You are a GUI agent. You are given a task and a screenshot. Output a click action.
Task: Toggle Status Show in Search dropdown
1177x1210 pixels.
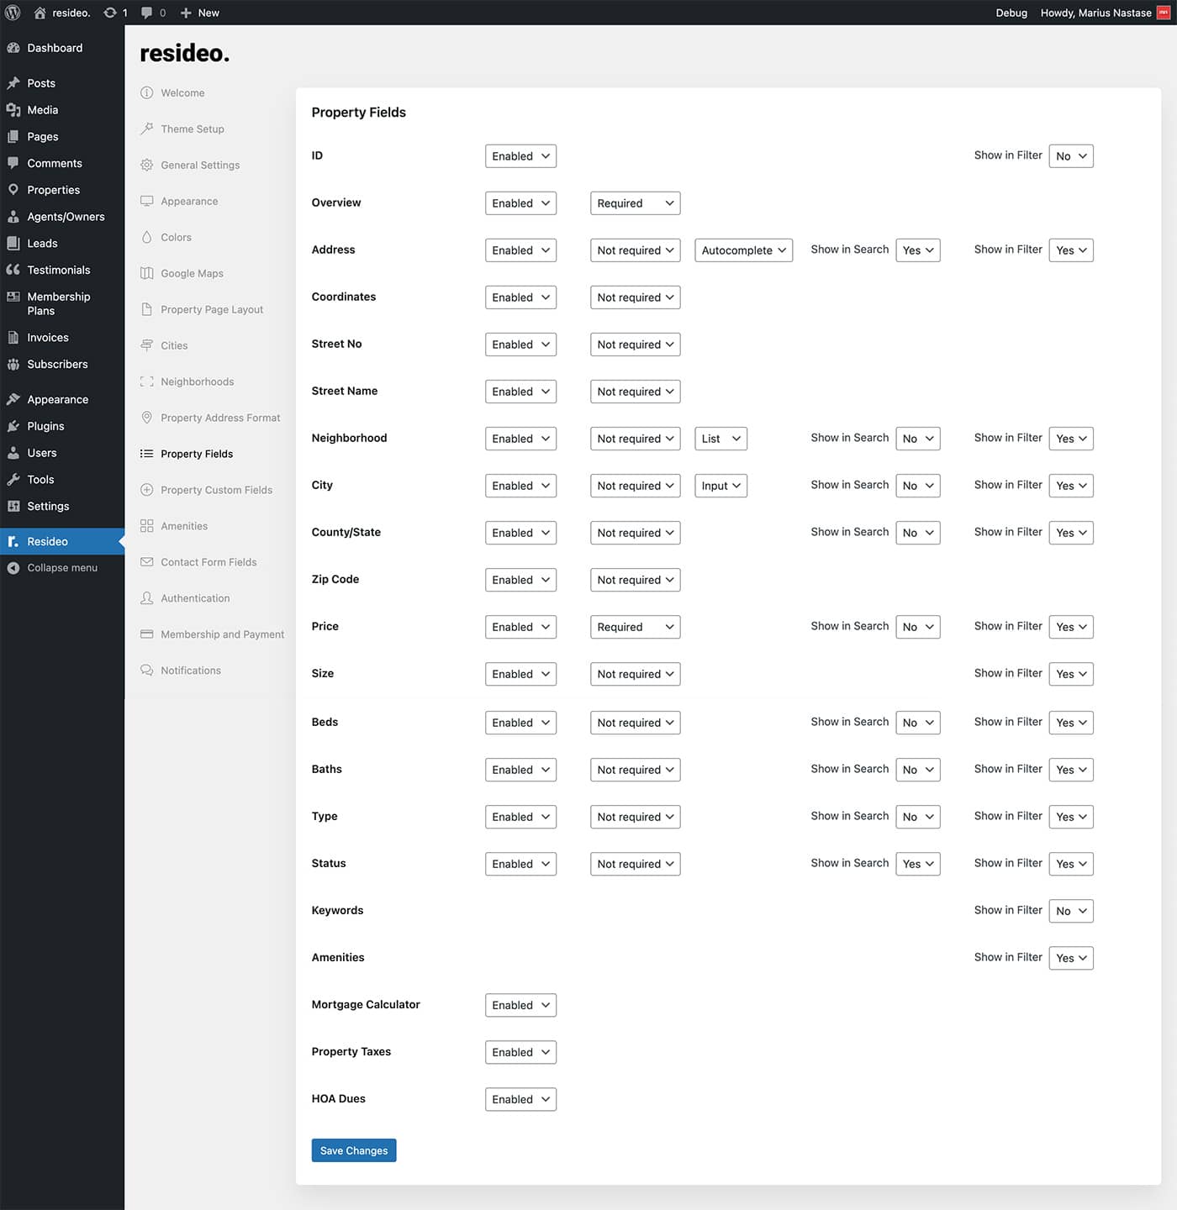click(x=917, y=864)
